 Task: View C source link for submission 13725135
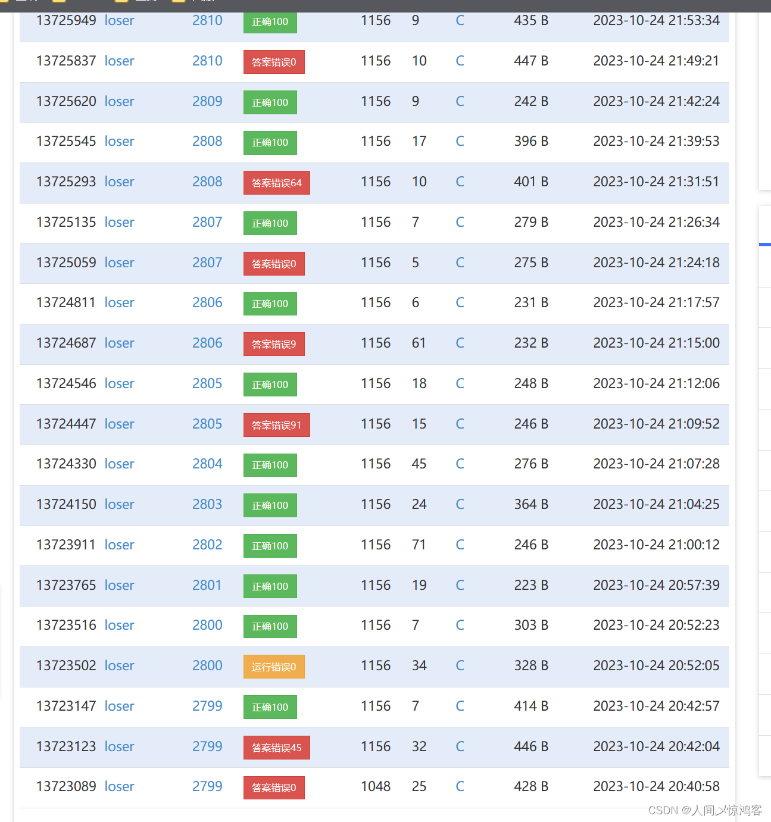coord(460,222)
